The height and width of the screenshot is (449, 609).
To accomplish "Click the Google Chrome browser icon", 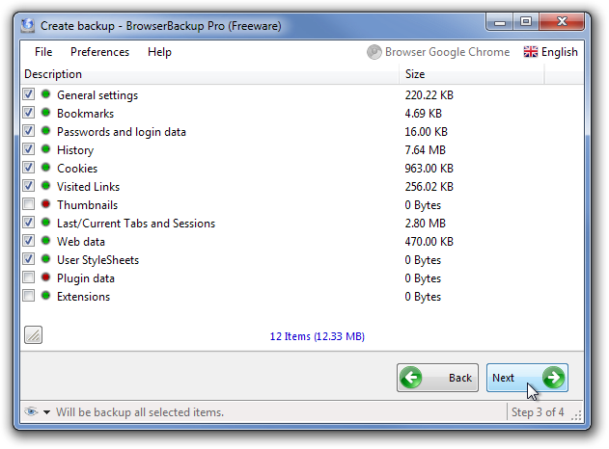I will click(374, 52).
